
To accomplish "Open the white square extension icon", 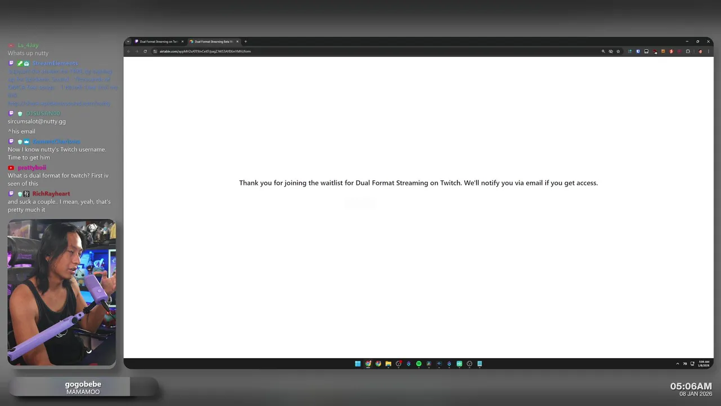I will pos(646,51).
